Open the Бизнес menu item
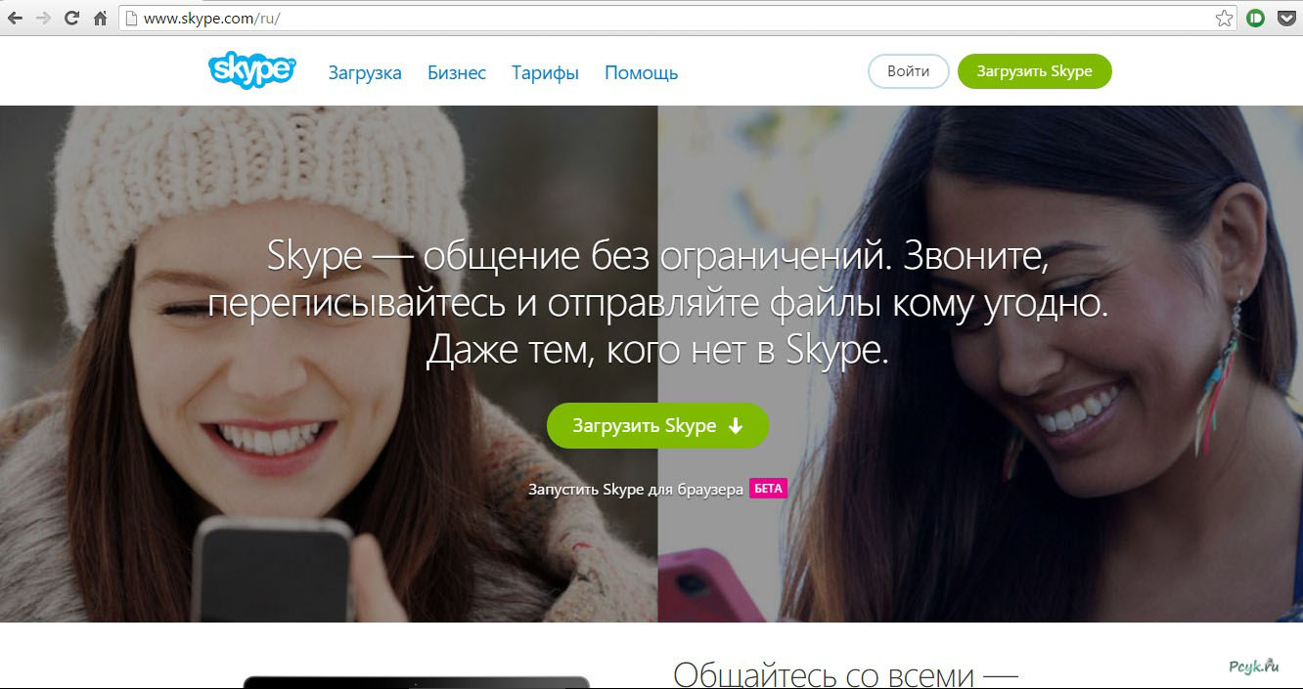 pyautogui.click(x=457, y=71)
